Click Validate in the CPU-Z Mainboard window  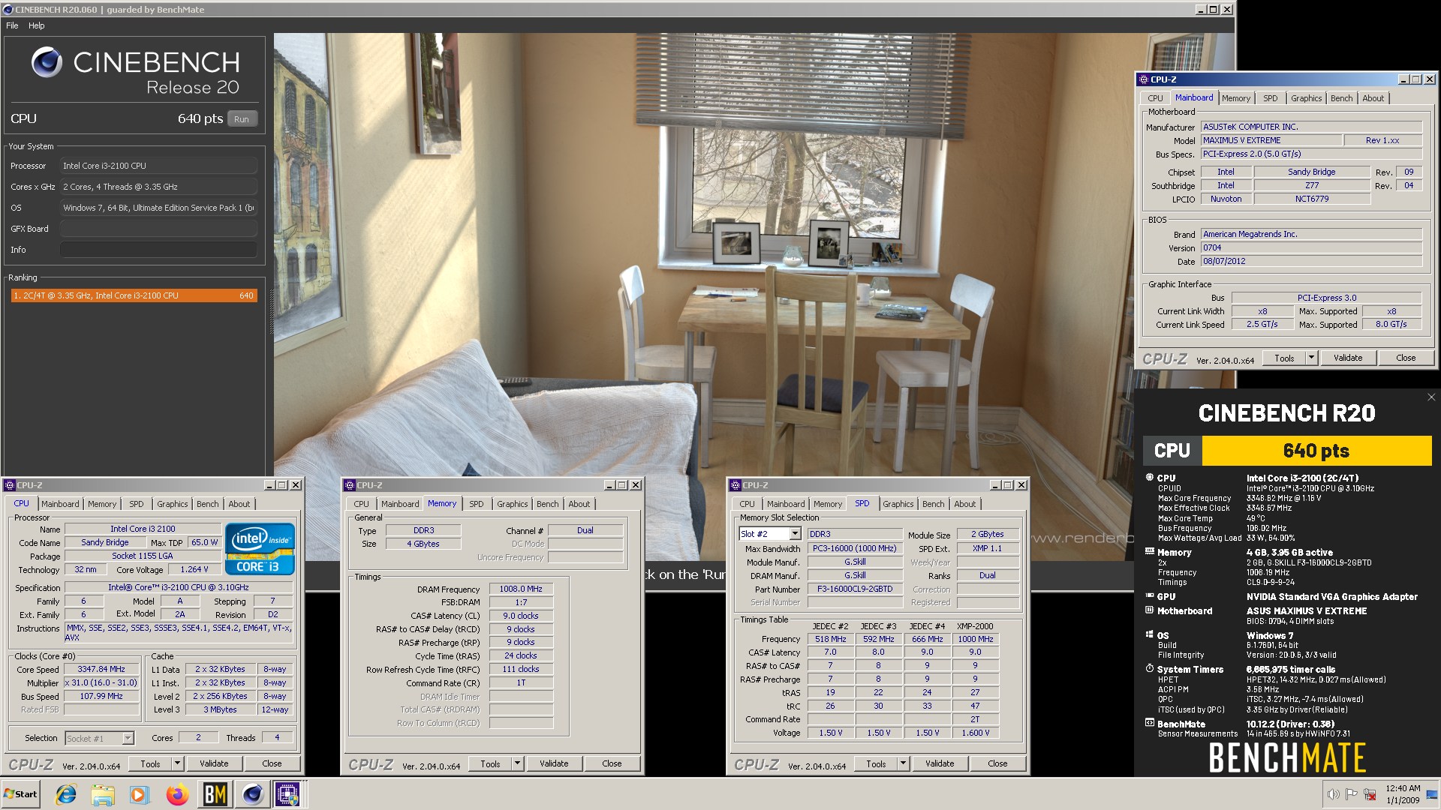1347,358
